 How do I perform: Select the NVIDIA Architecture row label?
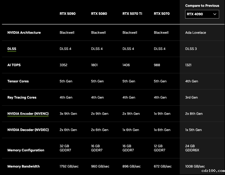pyautogui.click(x=24, y=33)
